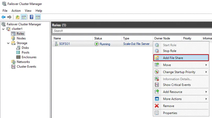This screenshot has height=118, width=212.
Task: Click the up one level folder icon
Action: pos(18,17)
